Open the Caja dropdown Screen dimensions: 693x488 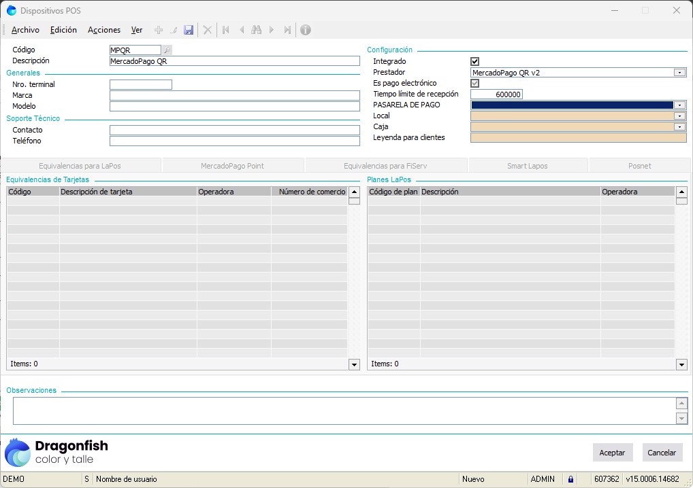pos(679,127)
